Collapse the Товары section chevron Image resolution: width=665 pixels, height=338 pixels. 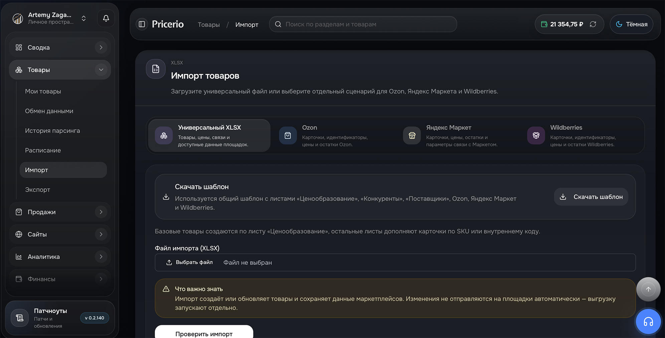[101, 70]
